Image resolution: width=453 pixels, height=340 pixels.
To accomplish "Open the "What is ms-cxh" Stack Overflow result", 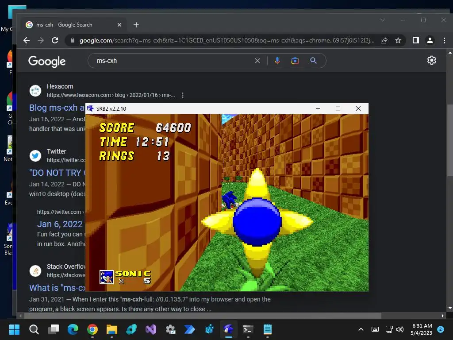I will (x=57, y=288).
